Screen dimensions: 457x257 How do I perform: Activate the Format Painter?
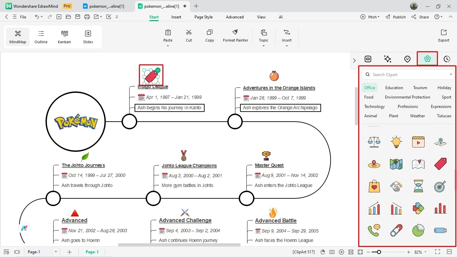pyautogui.click(x=235, y=36)
